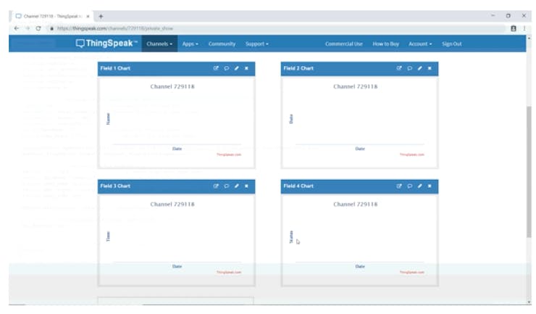Viewport: 536px width, 314px height.
Task: Open the Channels dropdown menu
Action: pos(159,44)
